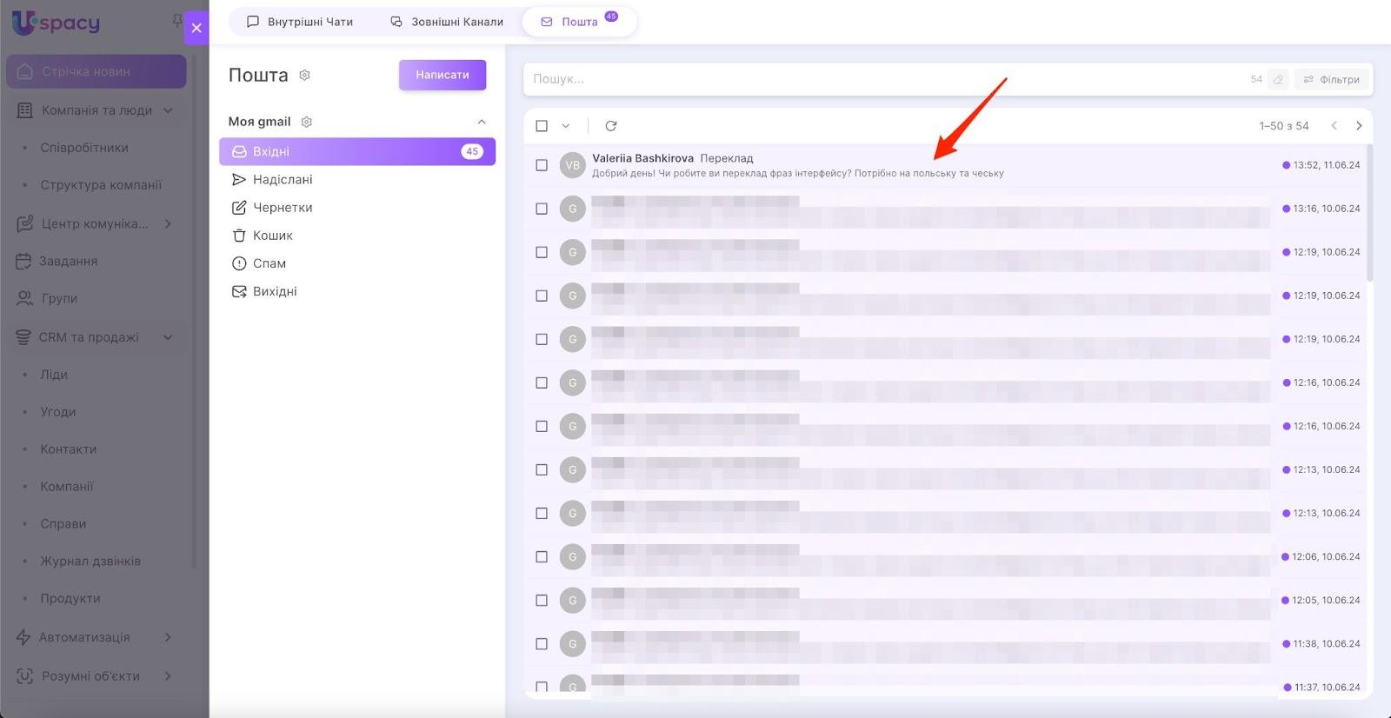Image resolution: width=1391 pixels, height=718 pixels.
Task: Refresh the mail list
Action: (x=611, y=126)
